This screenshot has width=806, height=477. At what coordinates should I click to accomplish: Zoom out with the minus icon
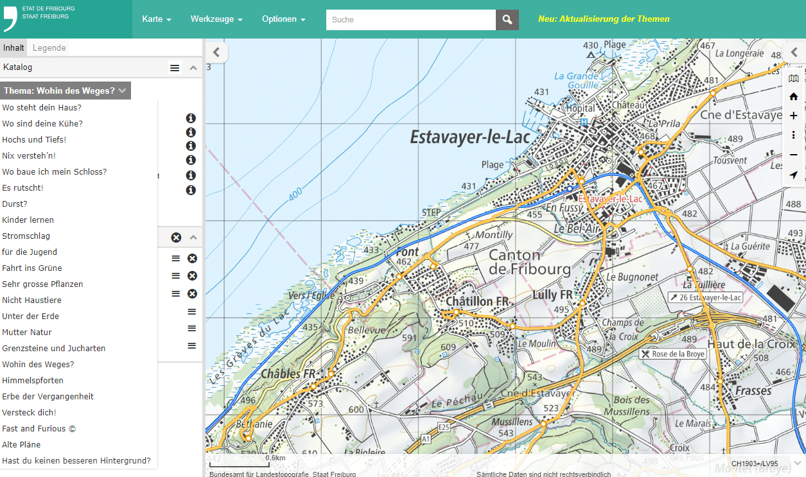click(794, 155)
